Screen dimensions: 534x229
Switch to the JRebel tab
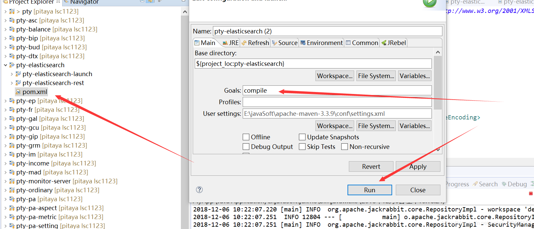[393, 43]
